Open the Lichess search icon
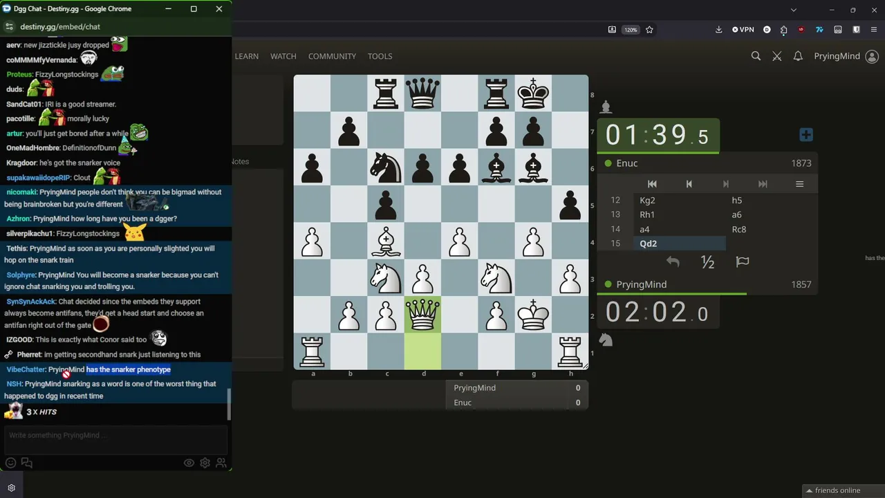Screen dimensions: 885x498 pyautogui.click(x=756, y=56)
